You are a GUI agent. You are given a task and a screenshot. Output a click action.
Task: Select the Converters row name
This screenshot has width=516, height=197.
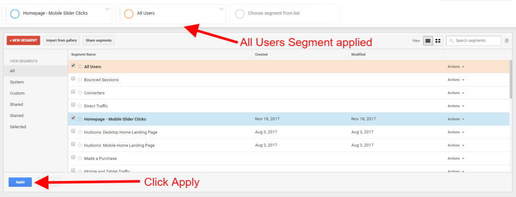[x=94, y=93]
